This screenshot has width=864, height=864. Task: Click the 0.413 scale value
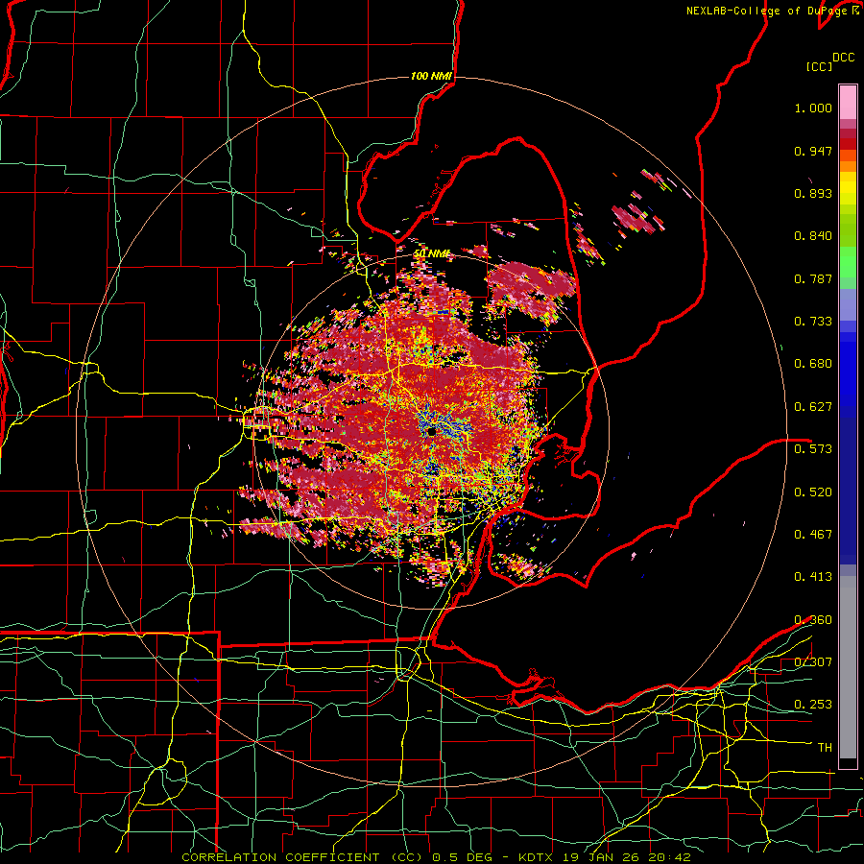pos(813,577)
